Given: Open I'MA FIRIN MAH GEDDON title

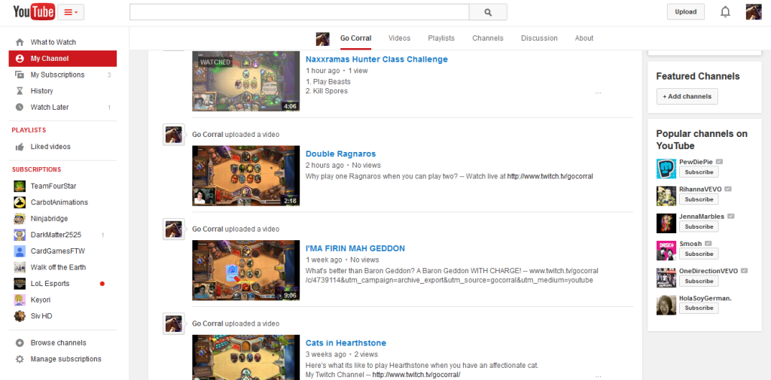Looking at the screenshot, I should point(355,249).
